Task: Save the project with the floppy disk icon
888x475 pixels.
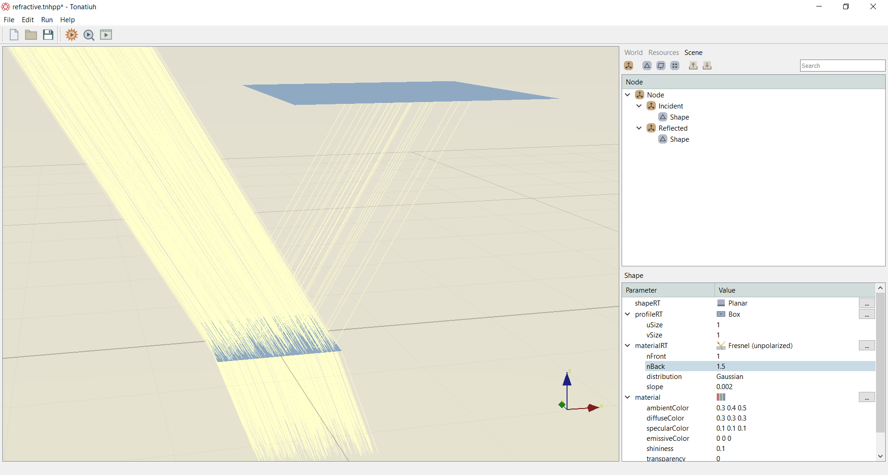Action: pyautogui.click(x=48, y=35)
